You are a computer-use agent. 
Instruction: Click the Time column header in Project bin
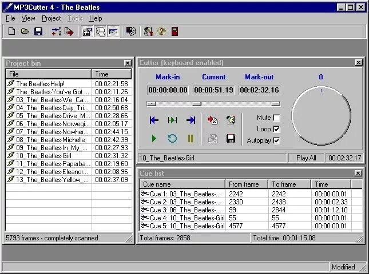[x=112, y=74]
